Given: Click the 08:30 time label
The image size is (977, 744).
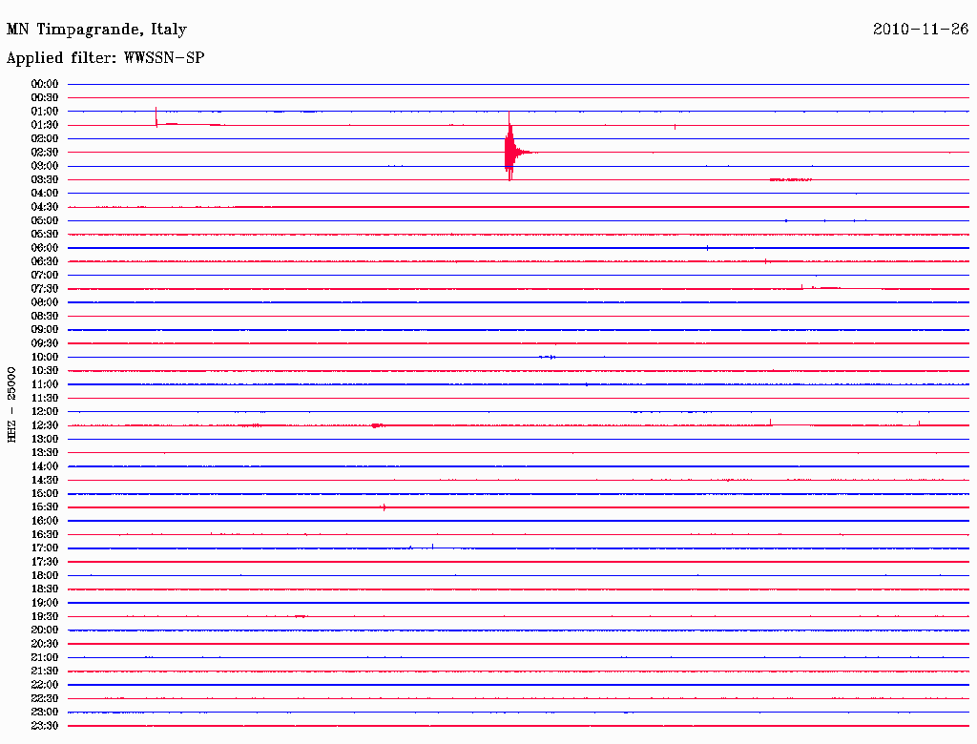Looking at the screenshot, I should [44, 316].
